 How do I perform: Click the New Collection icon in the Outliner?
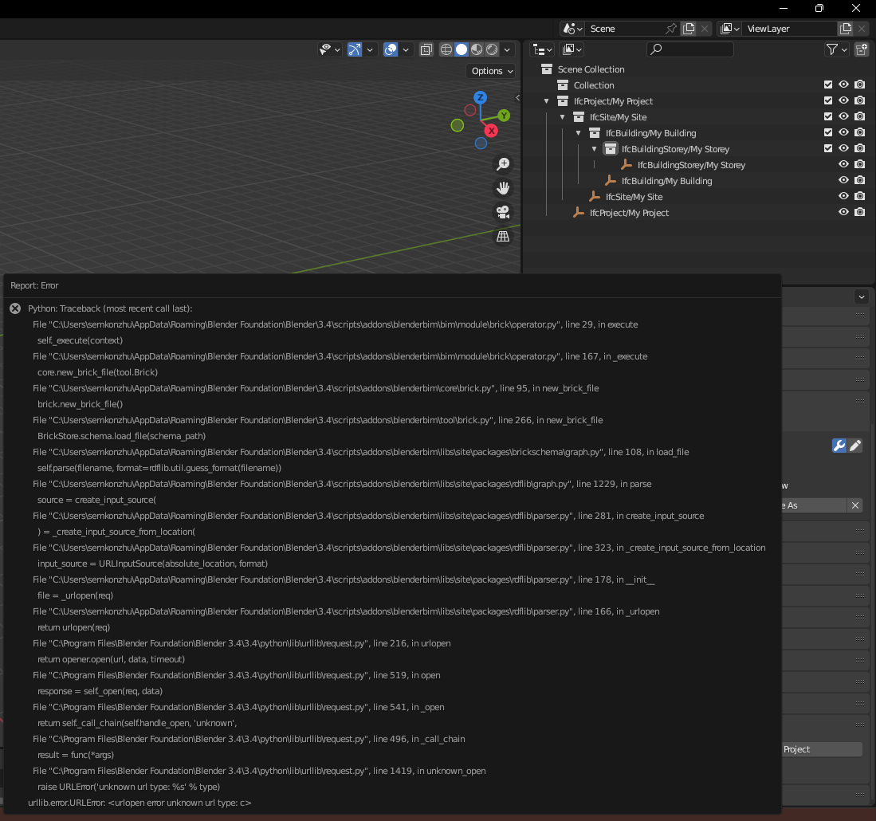click(x=862, y=49)
